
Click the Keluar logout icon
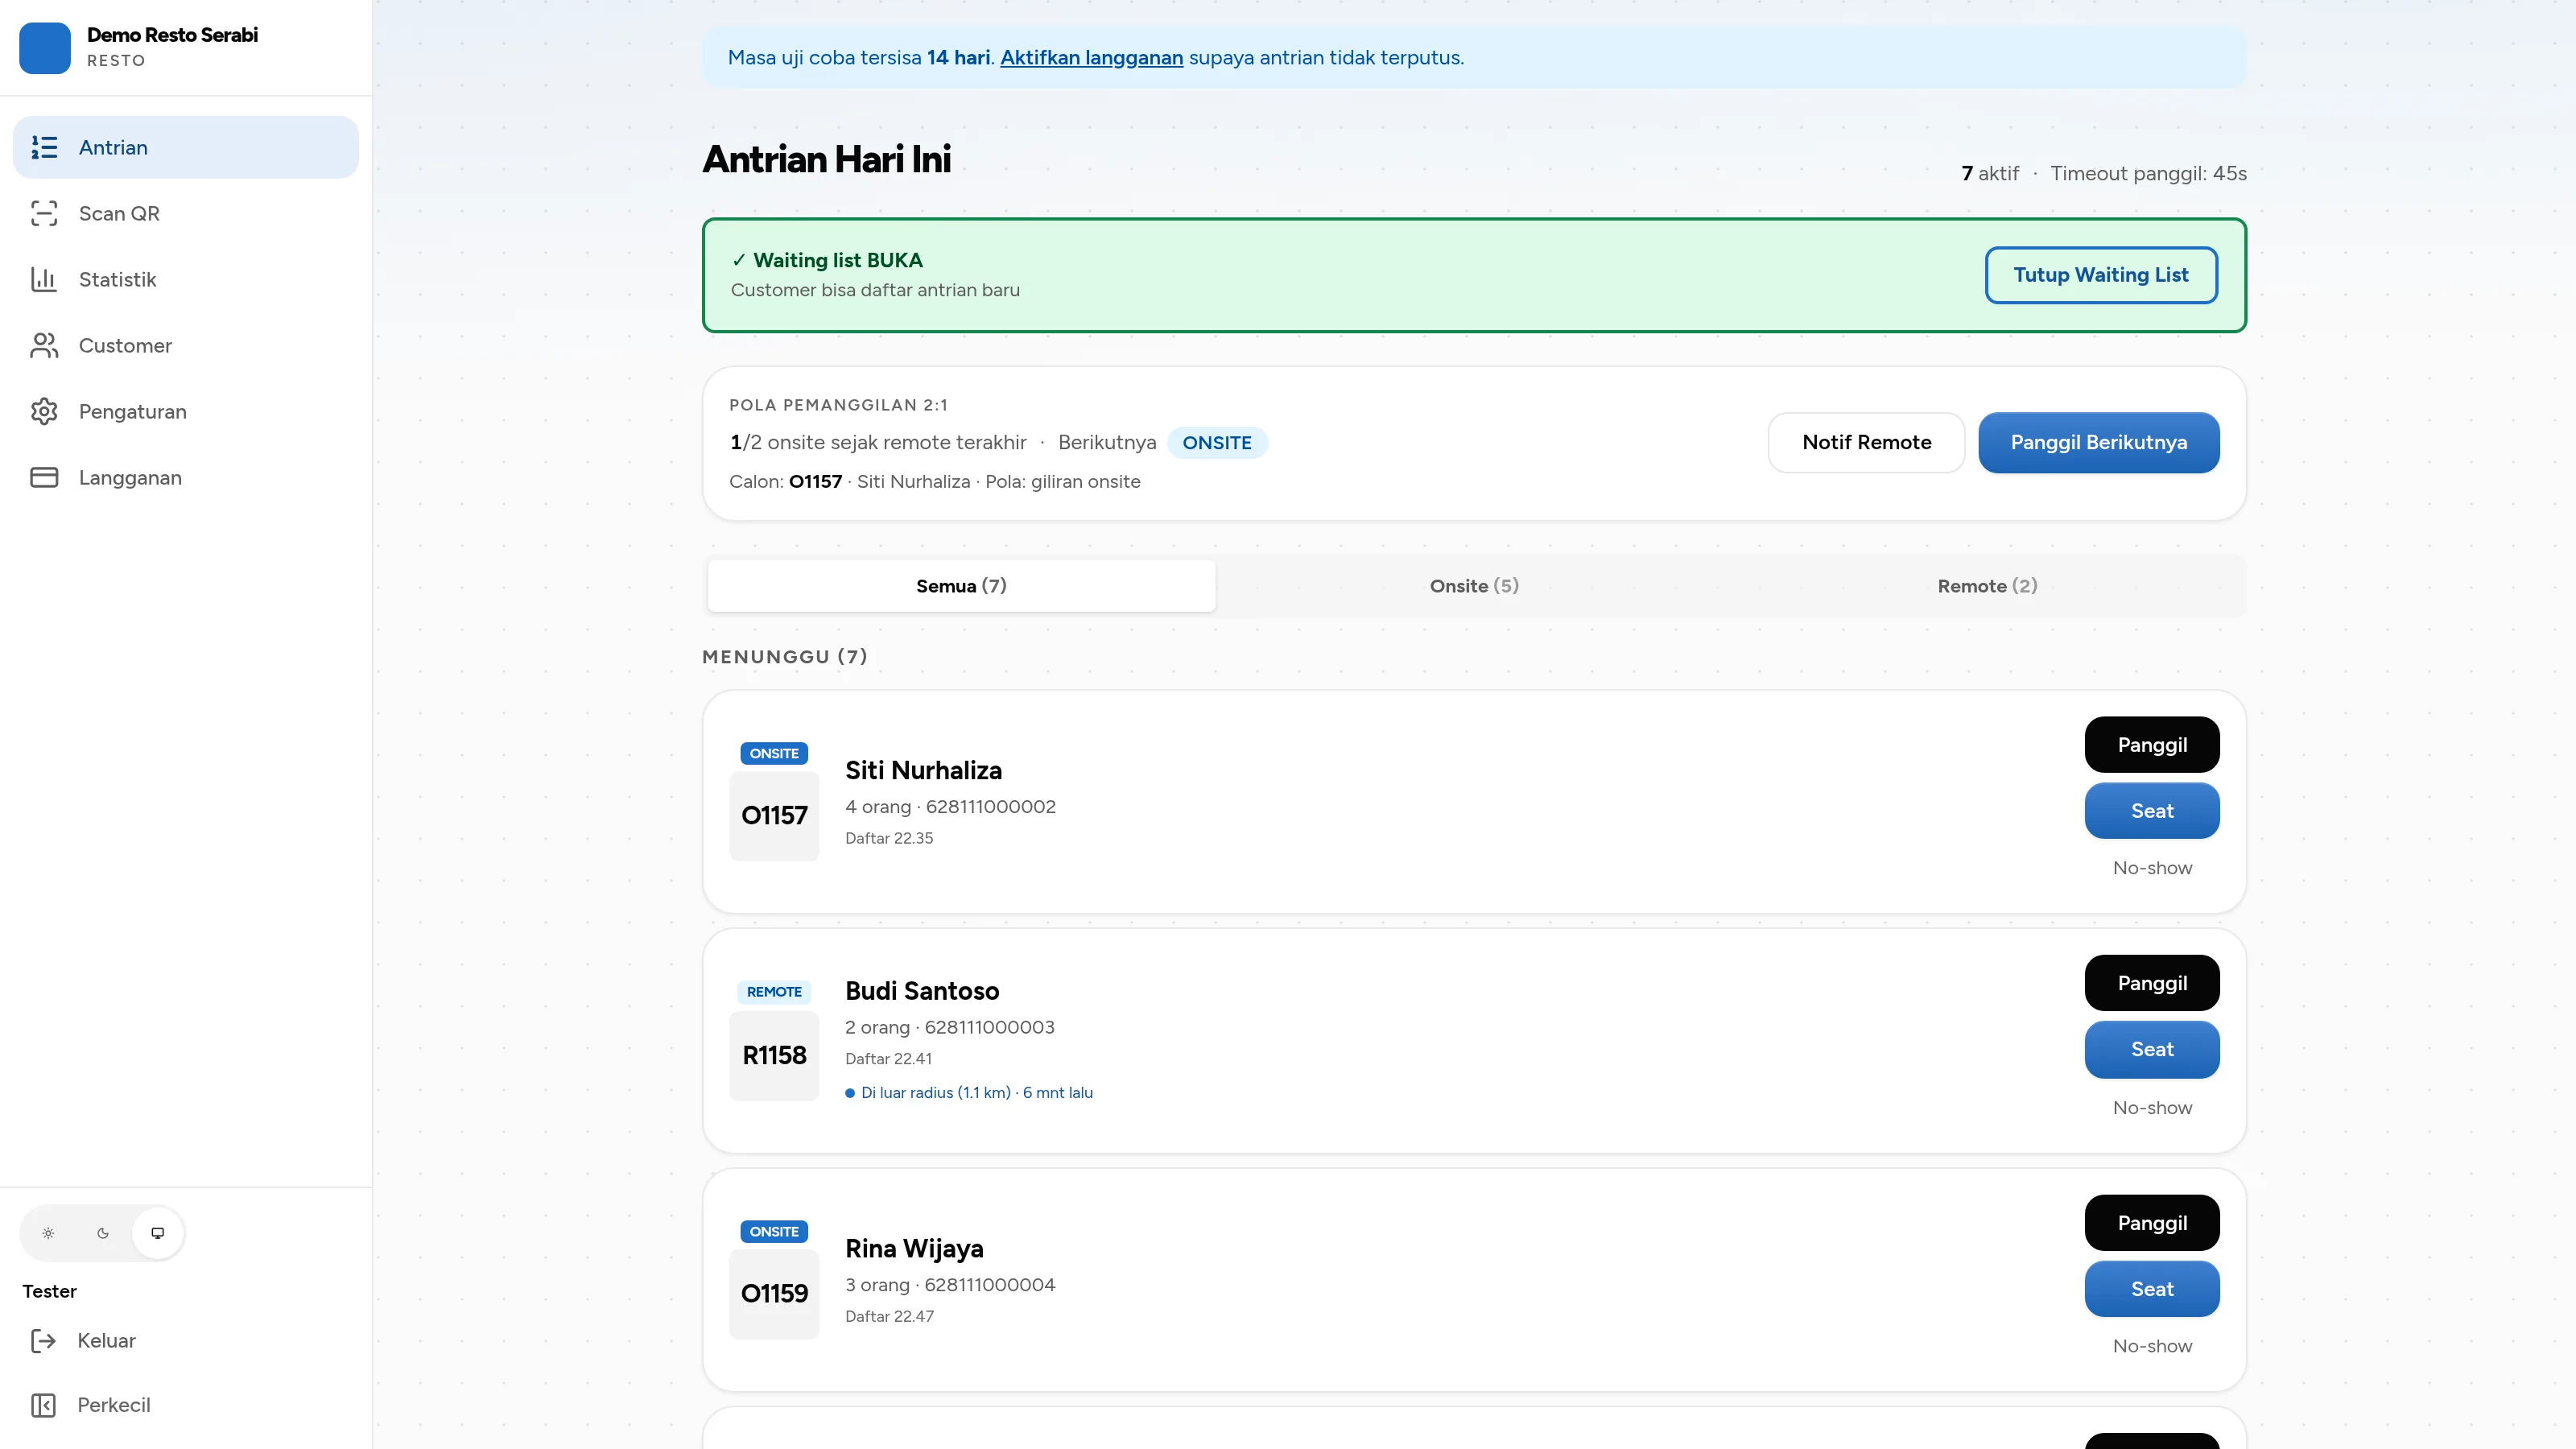43,1340
